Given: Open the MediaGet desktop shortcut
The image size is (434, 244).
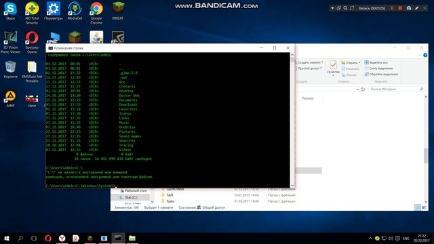Looking at the screenshot, I should [75, 11].
